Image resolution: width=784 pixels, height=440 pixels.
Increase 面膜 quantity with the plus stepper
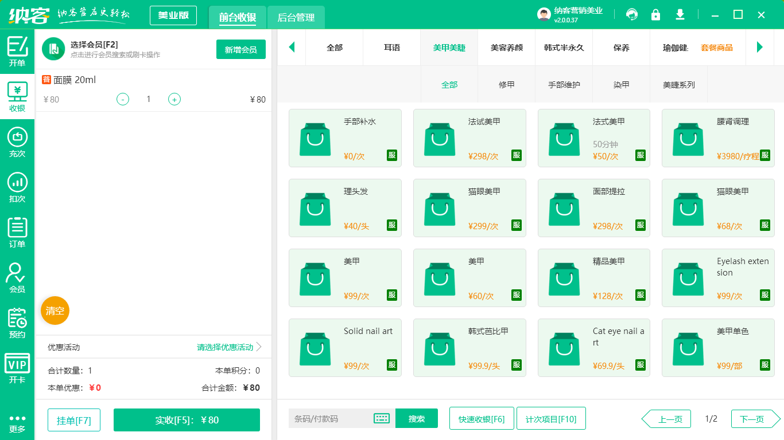(174, 99)
